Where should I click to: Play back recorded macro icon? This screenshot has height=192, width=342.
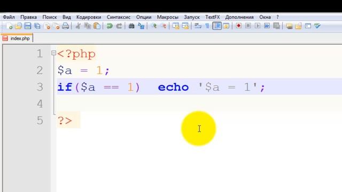pos(258,26)
